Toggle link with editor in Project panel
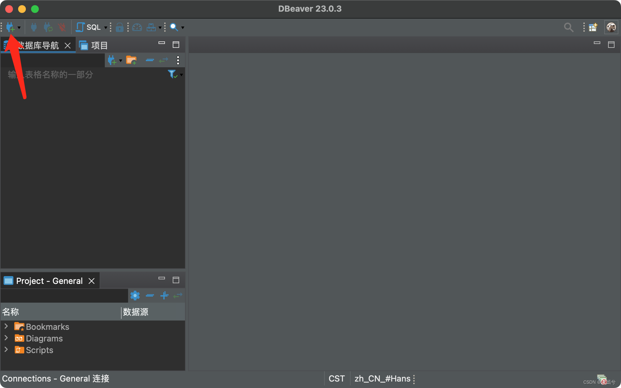621x388 pixels. click(178, 295)
